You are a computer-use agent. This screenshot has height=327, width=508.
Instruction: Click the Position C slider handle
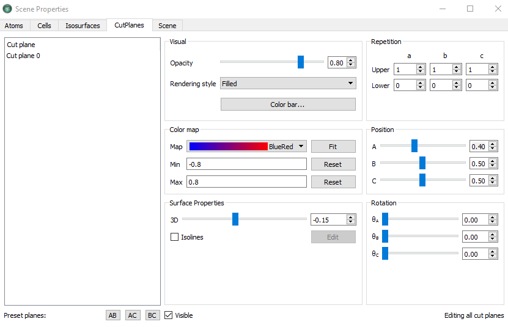coord(422,180)
